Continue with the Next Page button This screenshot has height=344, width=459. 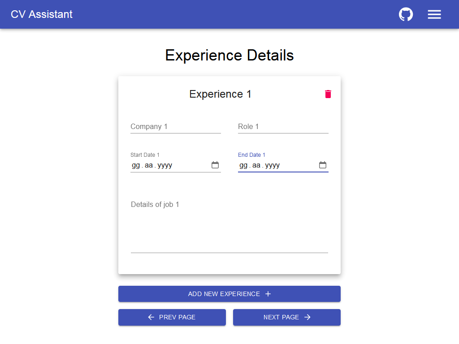click(x=287, y=317)
